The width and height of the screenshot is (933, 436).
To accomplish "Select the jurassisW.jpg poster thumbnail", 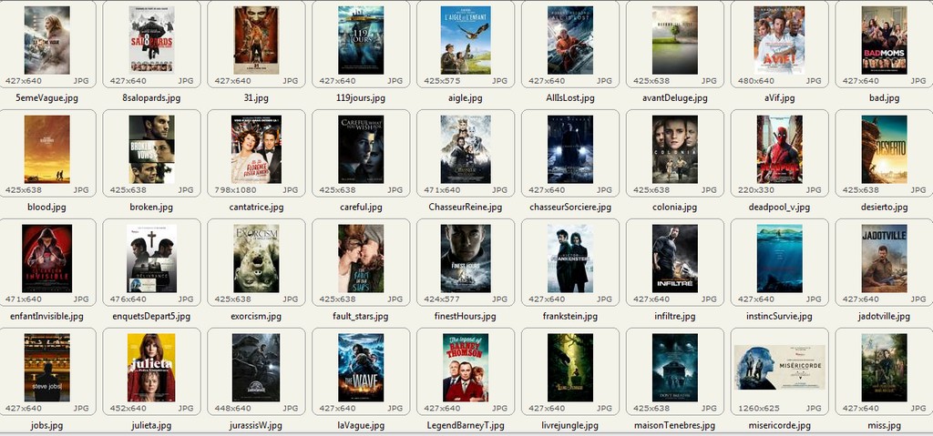I will pos(256,367).
